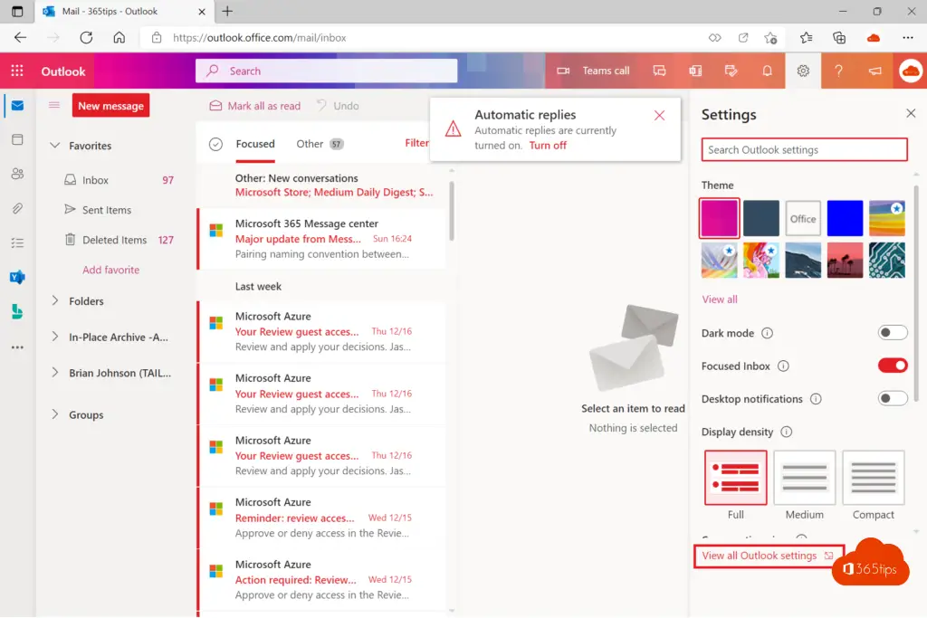Expand In-Place Archive folder
The width and height of the screenshot is (927, 618).
55,337
